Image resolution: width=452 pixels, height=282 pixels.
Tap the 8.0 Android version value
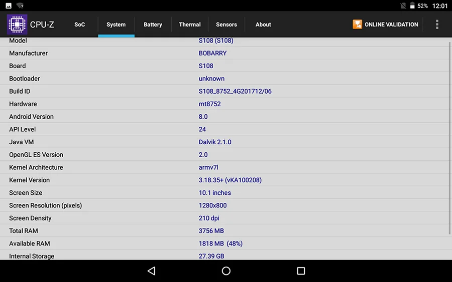(x=203, y=116)
